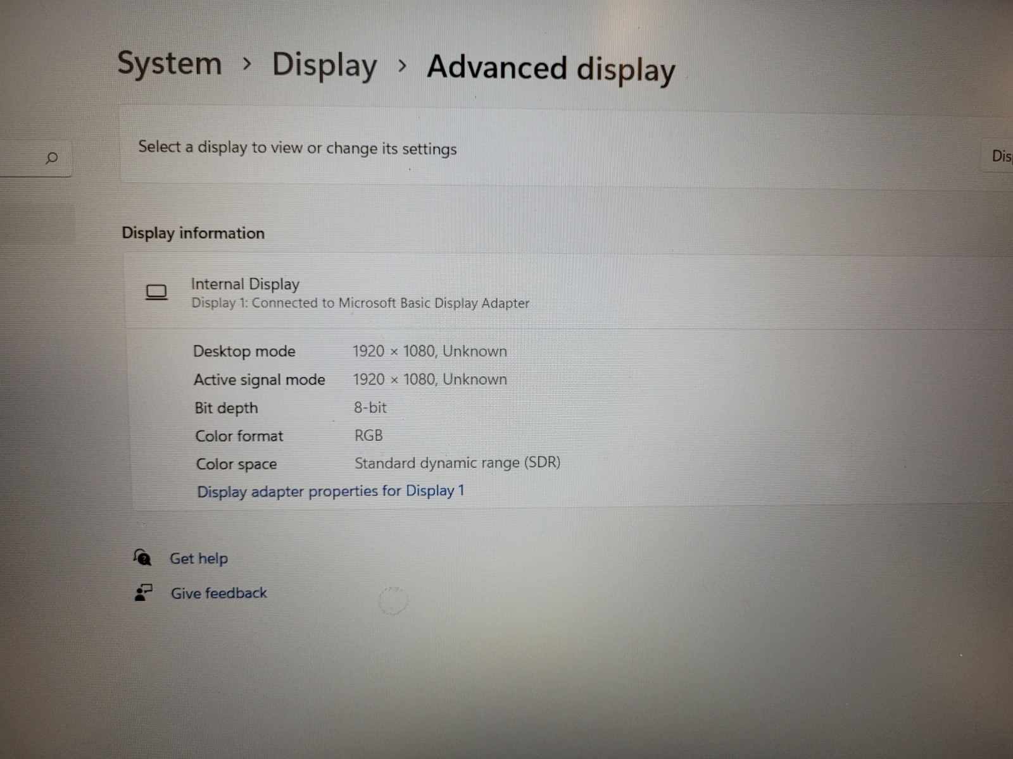The height and width of the screenshot is (759, 1013).
Task: Open the Give feedback link
Action: click(219, 593)
